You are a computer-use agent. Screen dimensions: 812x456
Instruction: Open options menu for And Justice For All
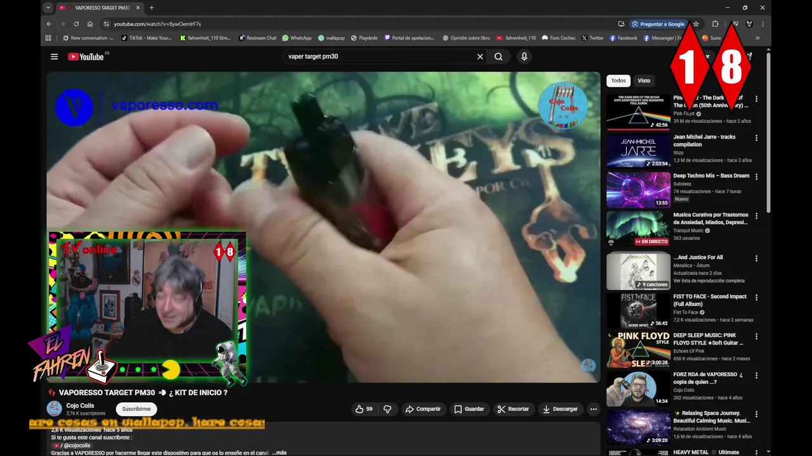point(756,258)
